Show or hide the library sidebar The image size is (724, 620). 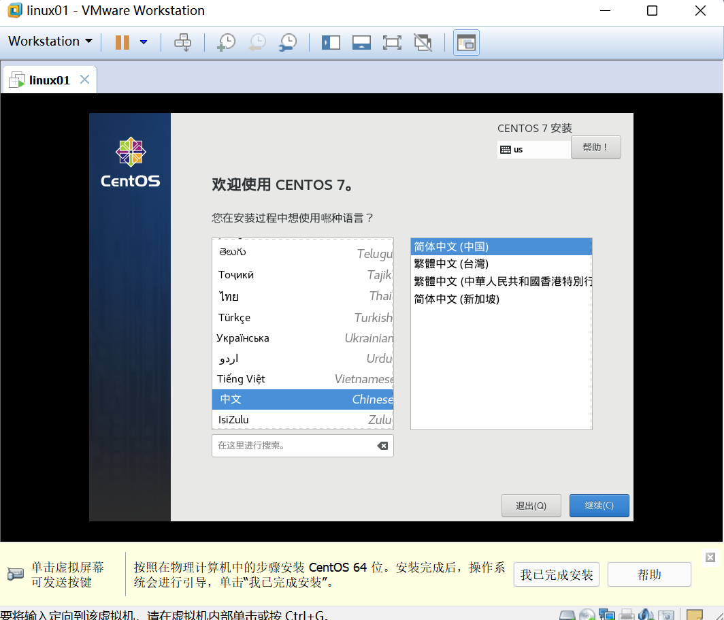pyautogui.click(x=331, y=42)
